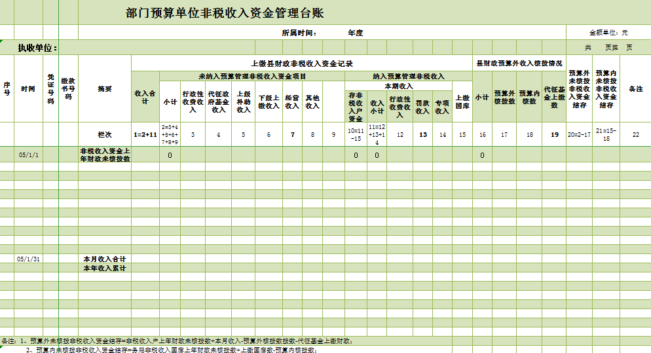Select the 上缴国库 header cell
Image resolution: width=651 pixels, height=353 pixels.
[x=462, y=102]
